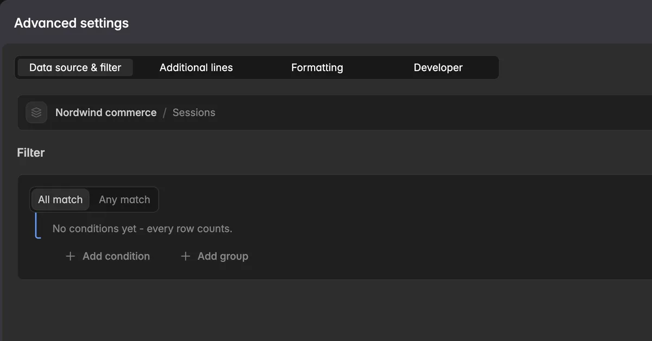Click the Advanced settings title
Viewport: 652px width, 341px height.
[71, 23]
